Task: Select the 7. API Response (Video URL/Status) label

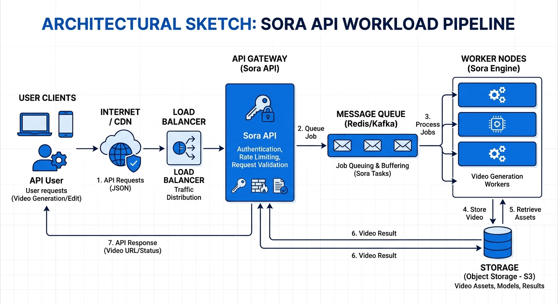Action: click(x=132, y=247)
